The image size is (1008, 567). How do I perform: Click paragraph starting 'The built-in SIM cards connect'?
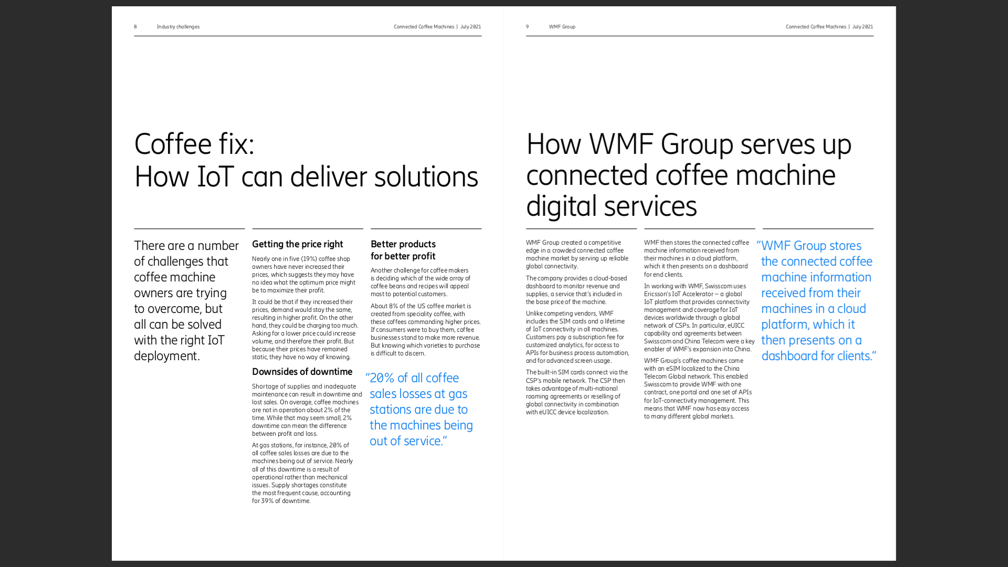click(577, 392)
